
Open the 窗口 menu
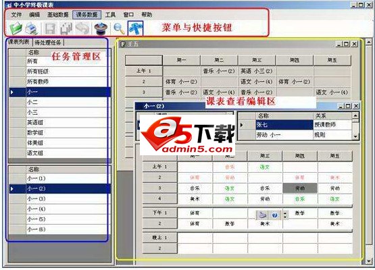[128, 15]
